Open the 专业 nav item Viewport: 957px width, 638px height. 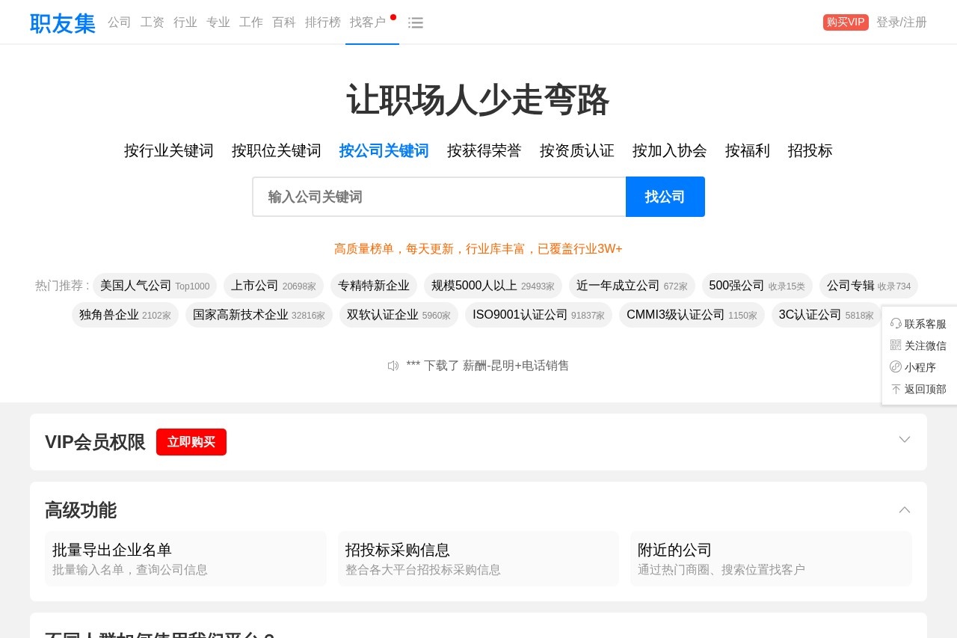218,22
